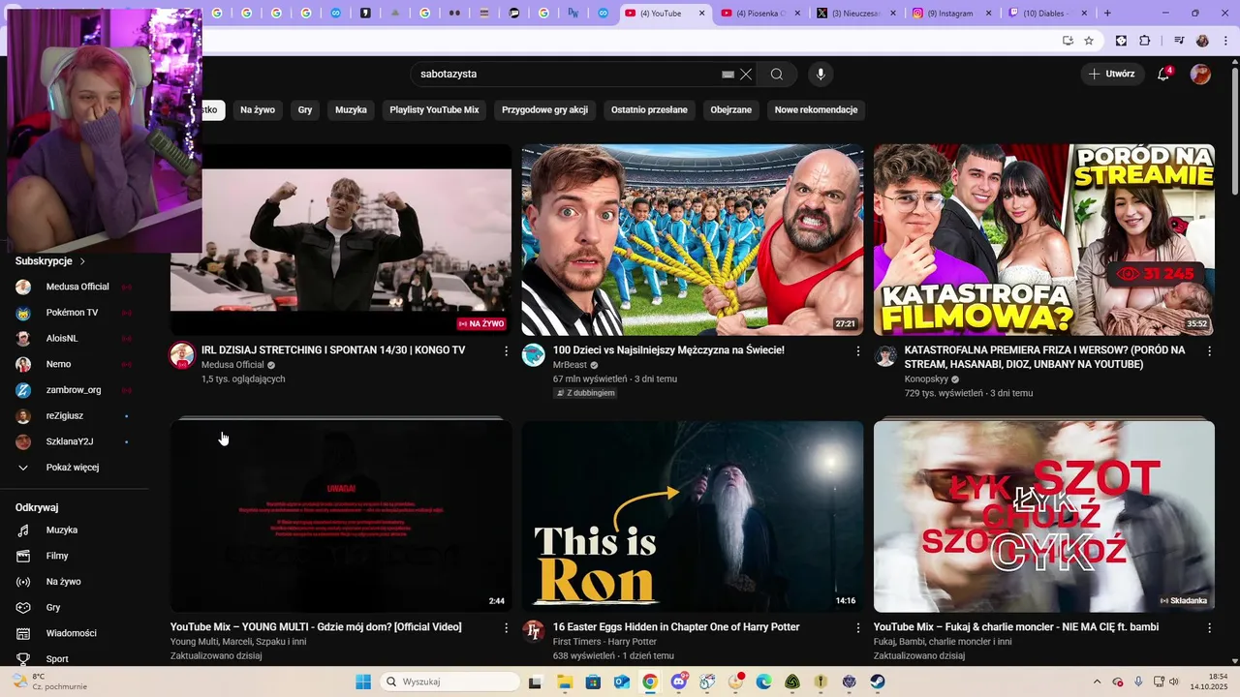Select the Obejrzane filter chip
The height and width of the screenshot is (697, 1240).
731,110
